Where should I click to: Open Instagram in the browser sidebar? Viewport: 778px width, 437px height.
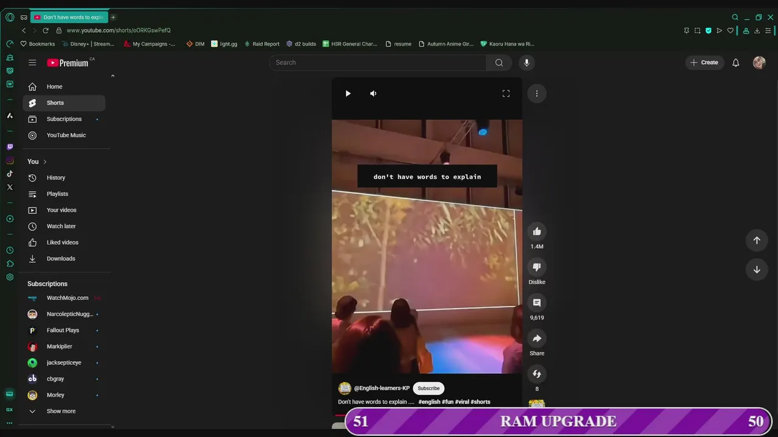point(10,160)
